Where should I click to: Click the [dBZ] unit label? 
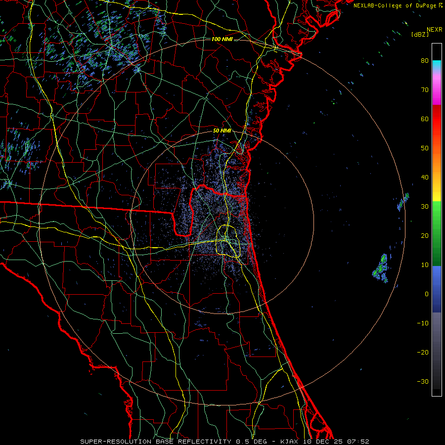point(420,35)
